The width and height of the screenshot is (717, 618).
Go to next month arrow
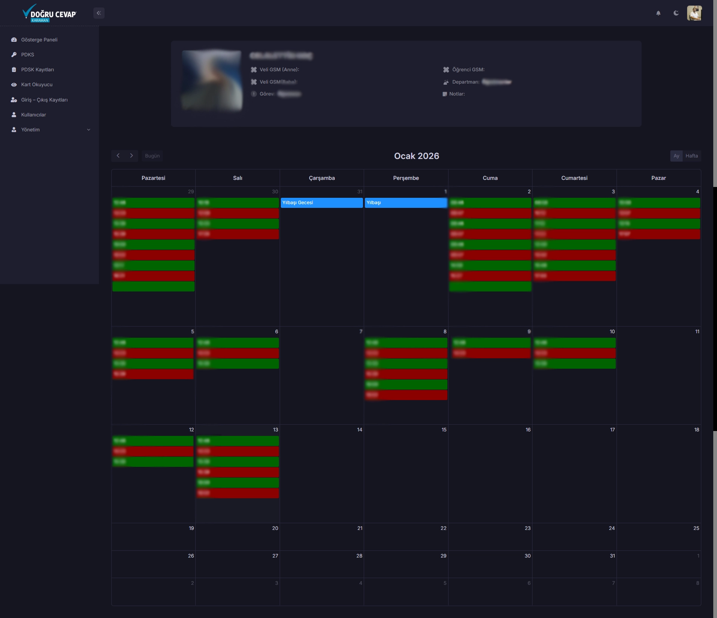131,156
